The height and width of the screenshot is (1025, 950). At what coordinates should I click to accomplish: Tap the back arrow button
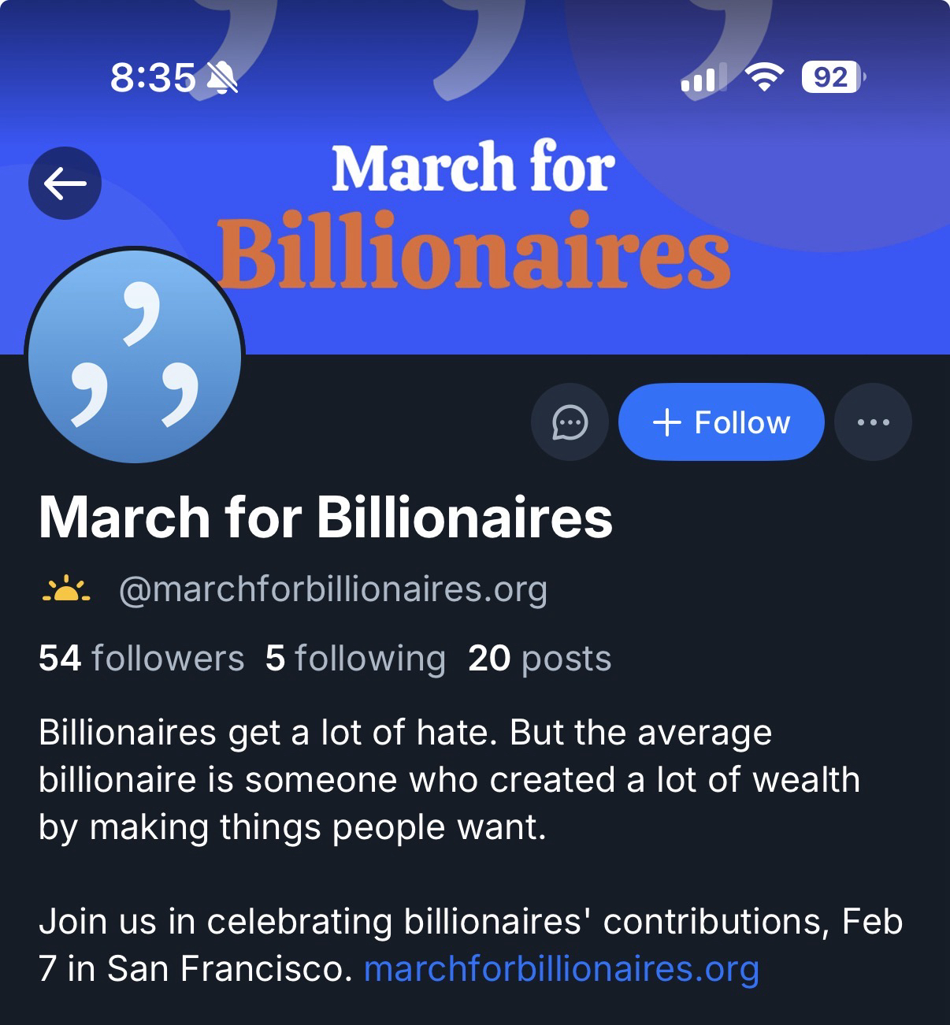pyautogui.click(x=65, y=184)
